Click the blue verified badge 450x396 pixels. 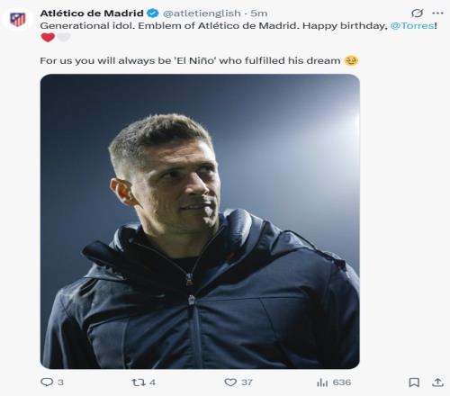click(153, 13)
